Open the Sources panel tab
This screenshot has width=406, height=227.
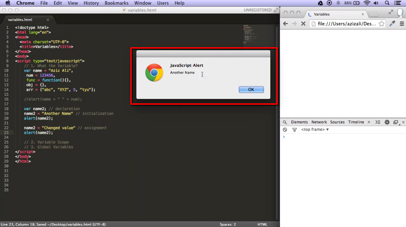[337, 122]
